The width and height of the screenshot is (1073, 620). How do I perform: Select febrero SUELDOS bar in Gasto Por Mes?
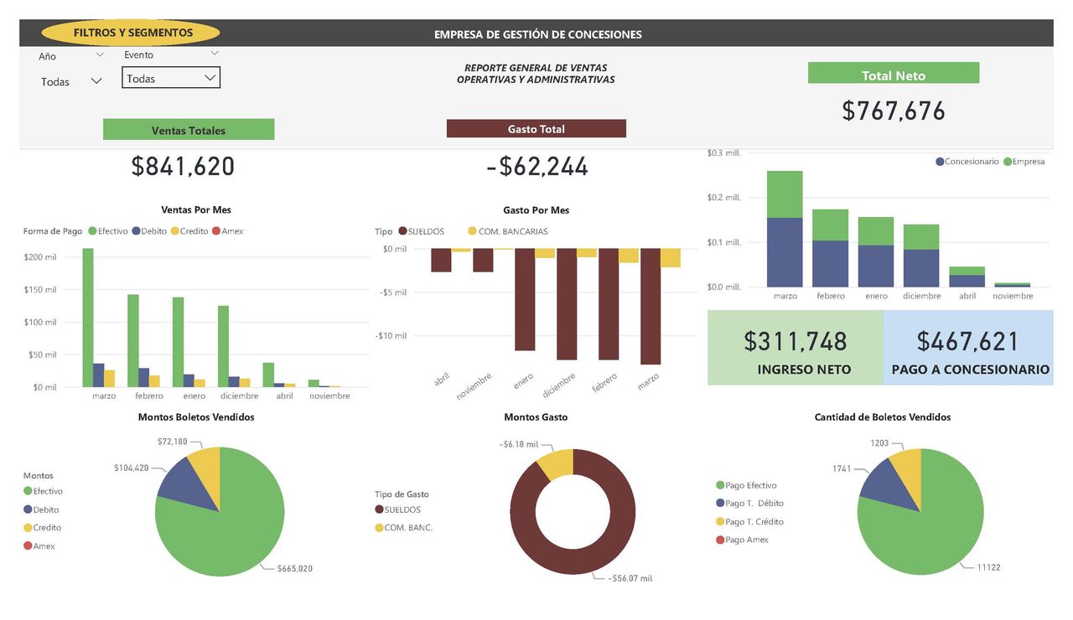(x=609, y=304)
